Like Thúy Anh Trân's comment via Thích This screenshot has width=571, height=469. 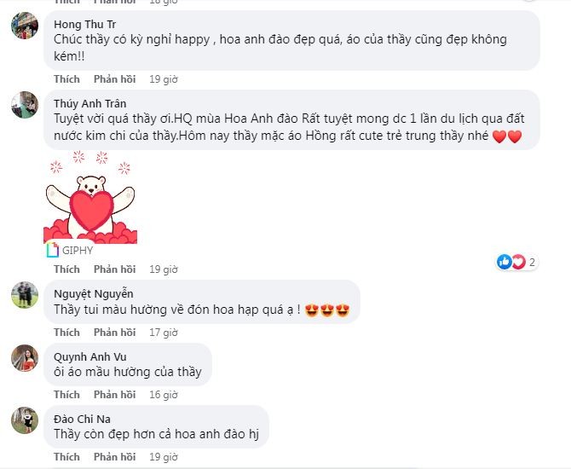pos(66,269)
